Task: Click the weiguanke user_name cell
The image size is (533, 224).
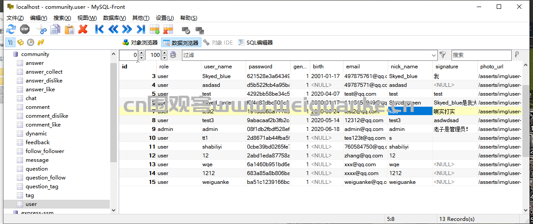Action: 224,182
